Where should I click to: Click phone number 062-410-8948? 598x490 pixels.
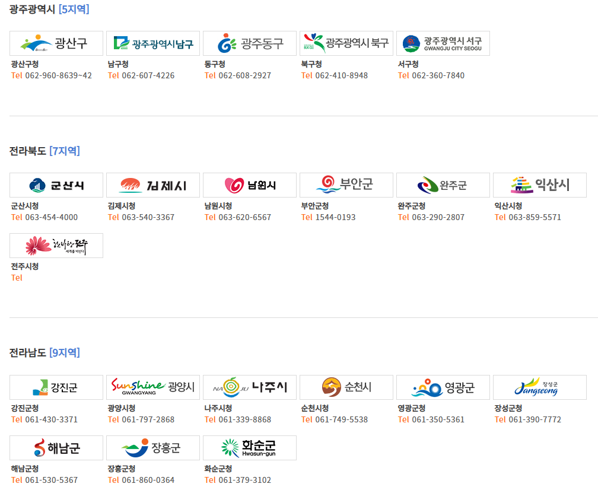pos(342,75)
